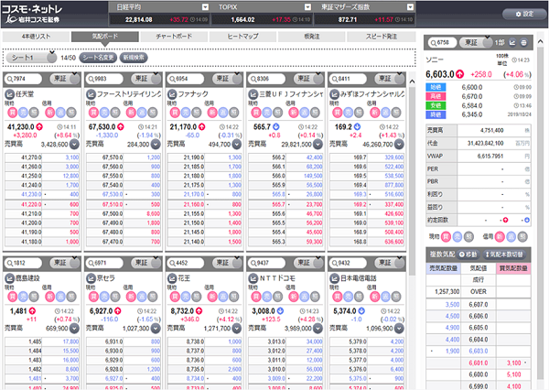The image size is (549, 390).
Task: Click the pink 買 buy button for 任天堂
Action: coord(12,112)
